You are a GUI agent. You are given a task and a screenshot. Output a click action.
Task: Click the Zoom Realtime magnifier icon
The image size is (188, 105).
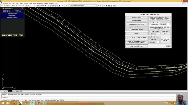(x=41, y=6)
